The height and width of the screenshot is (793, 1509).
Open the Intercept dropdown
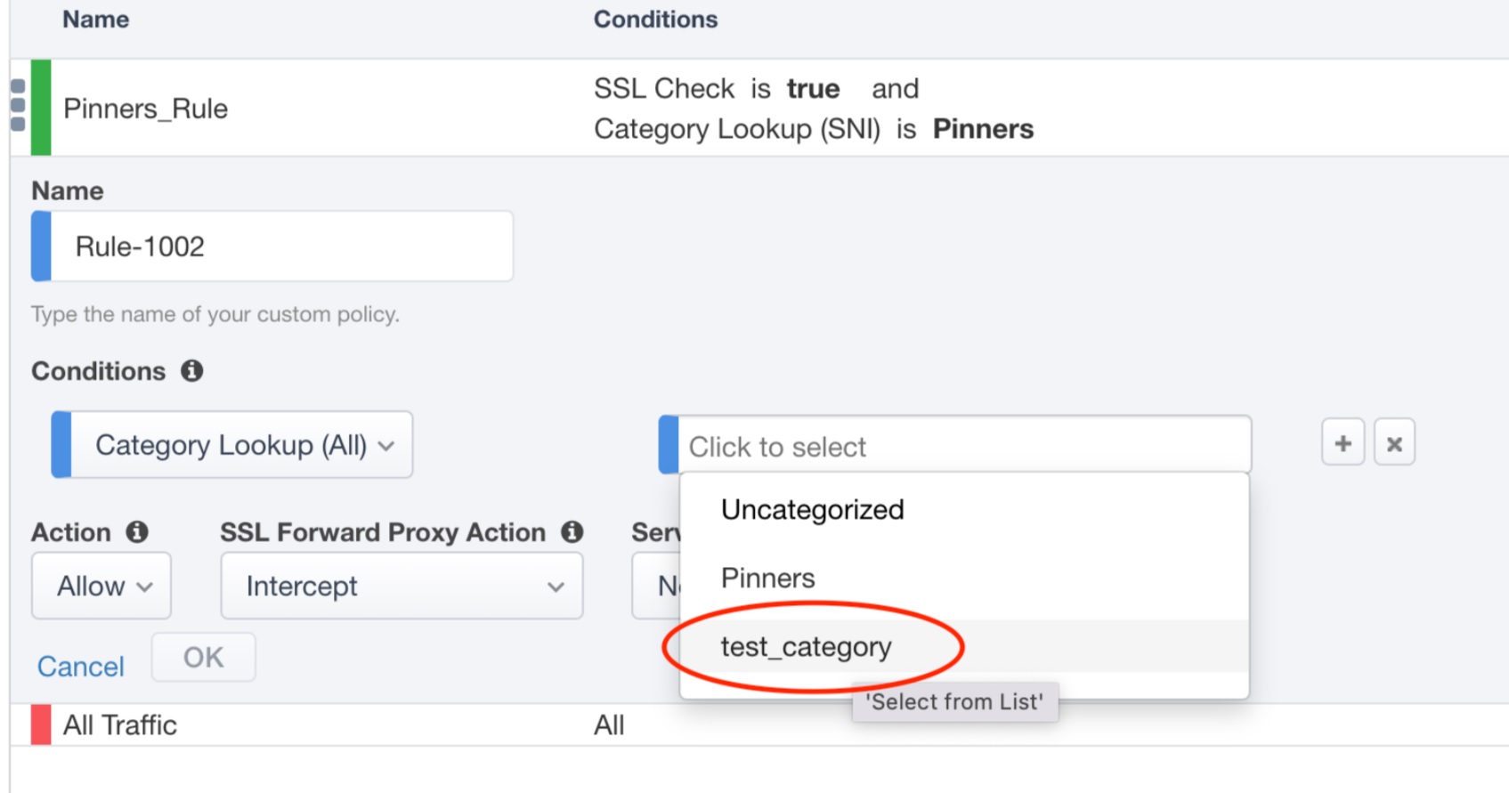click(x=401, y=586)
